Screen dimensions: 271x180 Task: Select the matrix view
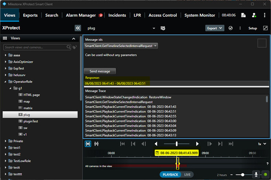28,108
